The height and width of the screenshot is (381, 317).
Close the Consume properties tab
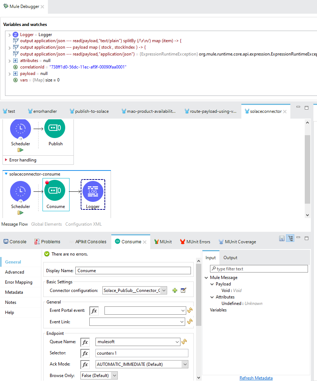point(144,242)
